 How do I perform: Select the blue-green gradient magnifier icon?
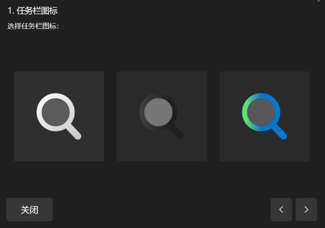pos(265,117)
